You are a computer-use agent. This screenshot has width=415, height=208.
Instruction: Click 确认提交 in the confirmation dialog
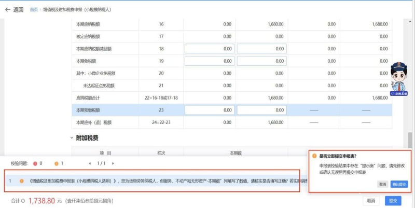399,184
